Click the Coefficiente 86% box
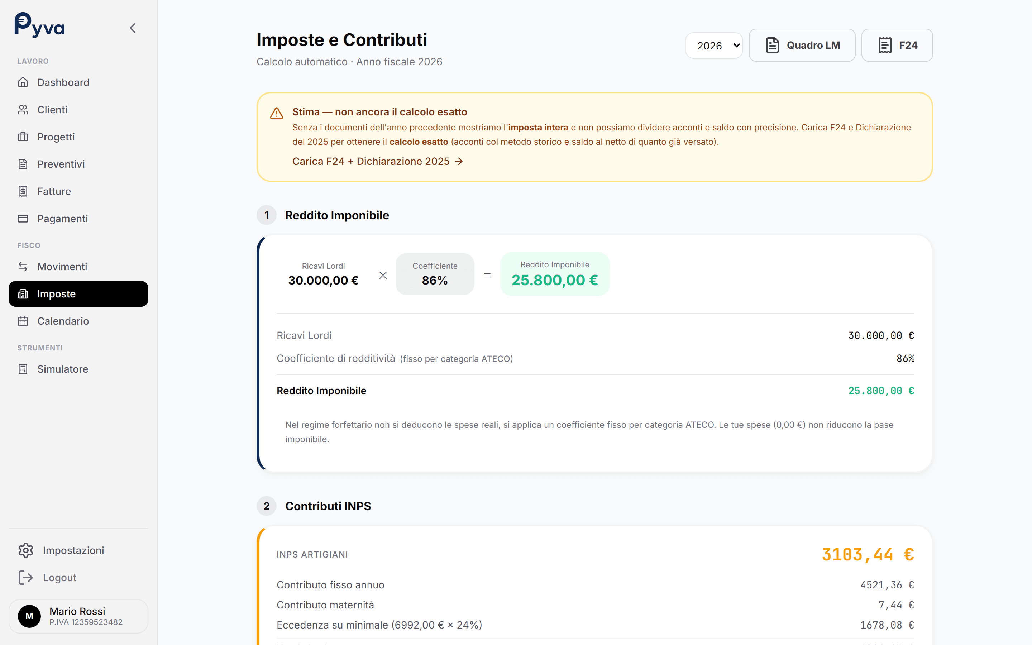Screen dimensions: 1032x645 coord(435,274)
